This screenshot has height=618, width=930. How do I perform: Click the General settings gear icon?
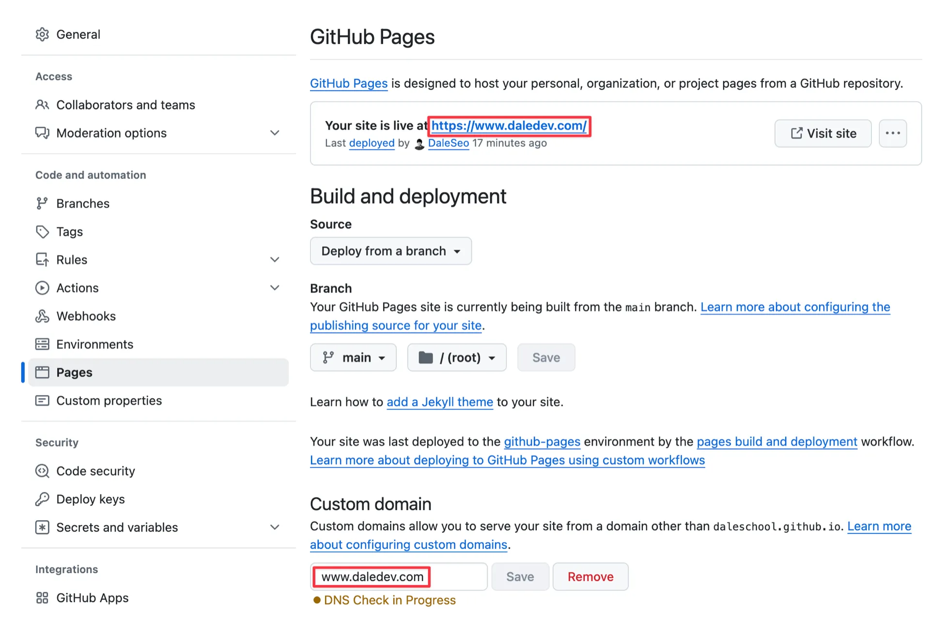43,34
